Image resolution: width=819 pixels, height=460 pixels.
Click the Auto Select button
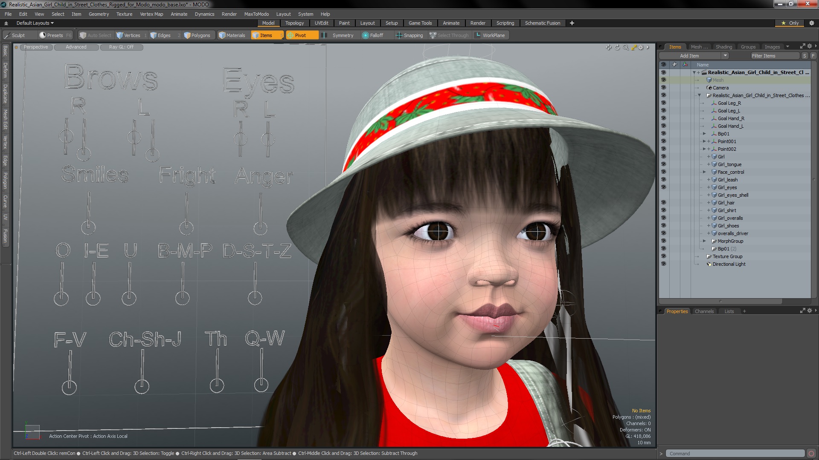click(x=96, y=35)
